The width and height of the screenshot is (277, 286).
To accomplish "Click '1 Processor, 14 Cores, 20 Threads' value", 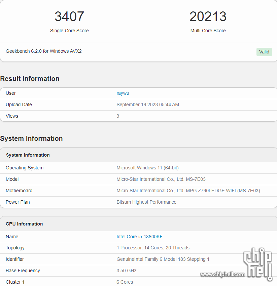I will (153, 248).
